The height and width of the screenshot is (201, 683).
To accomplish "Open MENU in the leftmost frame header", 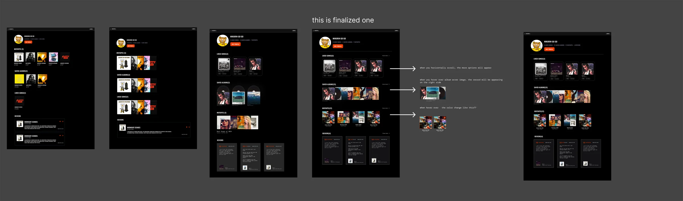I will click(x=91, y=29).
